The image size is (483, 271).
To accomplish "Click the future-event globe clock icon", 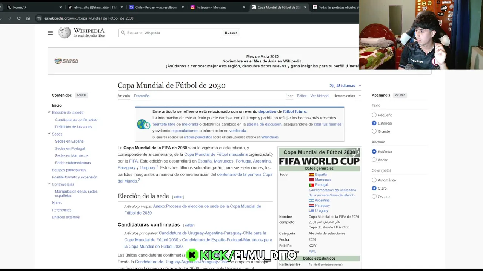I will click(x=143, y=124).
